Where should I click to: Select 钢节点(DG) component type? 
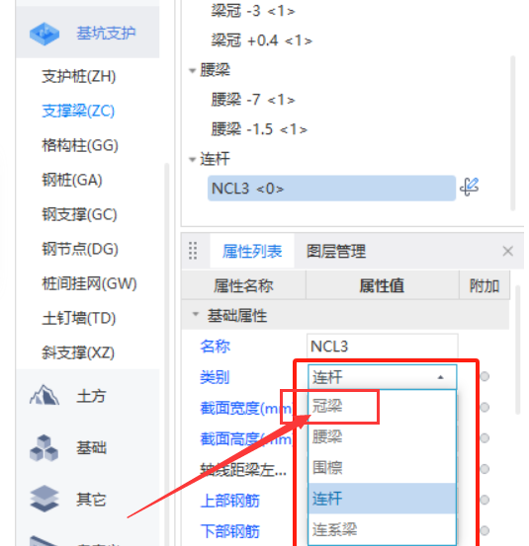[x=80, y=249]
